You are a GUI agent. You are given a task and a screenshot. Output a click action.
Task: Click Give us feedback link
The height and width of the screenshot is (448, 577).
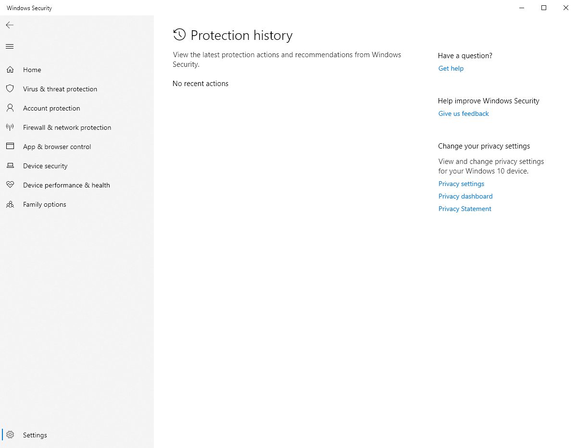point(464,113)
